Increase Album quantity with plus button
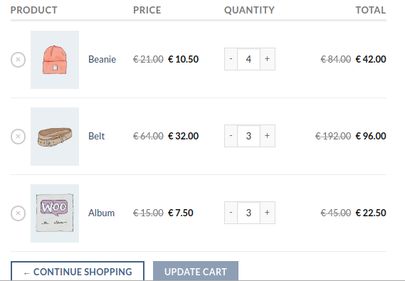The width and height of the screenshot is (405, 281). click(268, 213)
